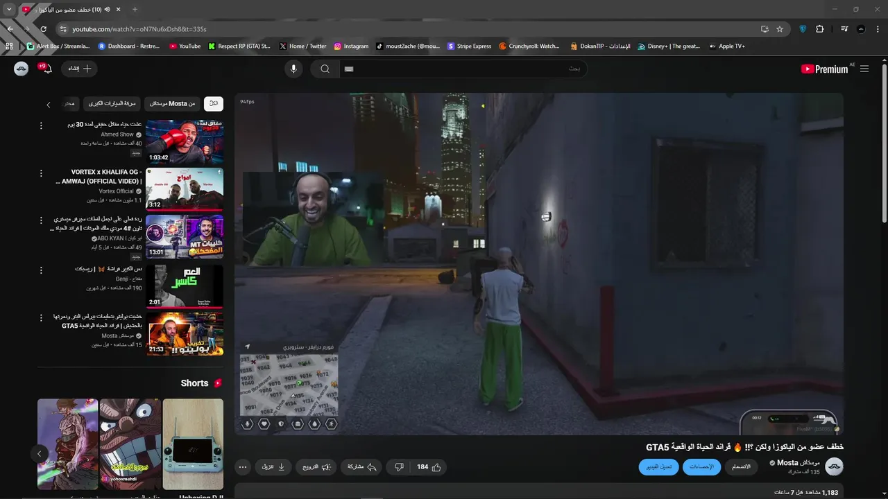Click the address bar showing youtube.com URL

pos(409,29)
